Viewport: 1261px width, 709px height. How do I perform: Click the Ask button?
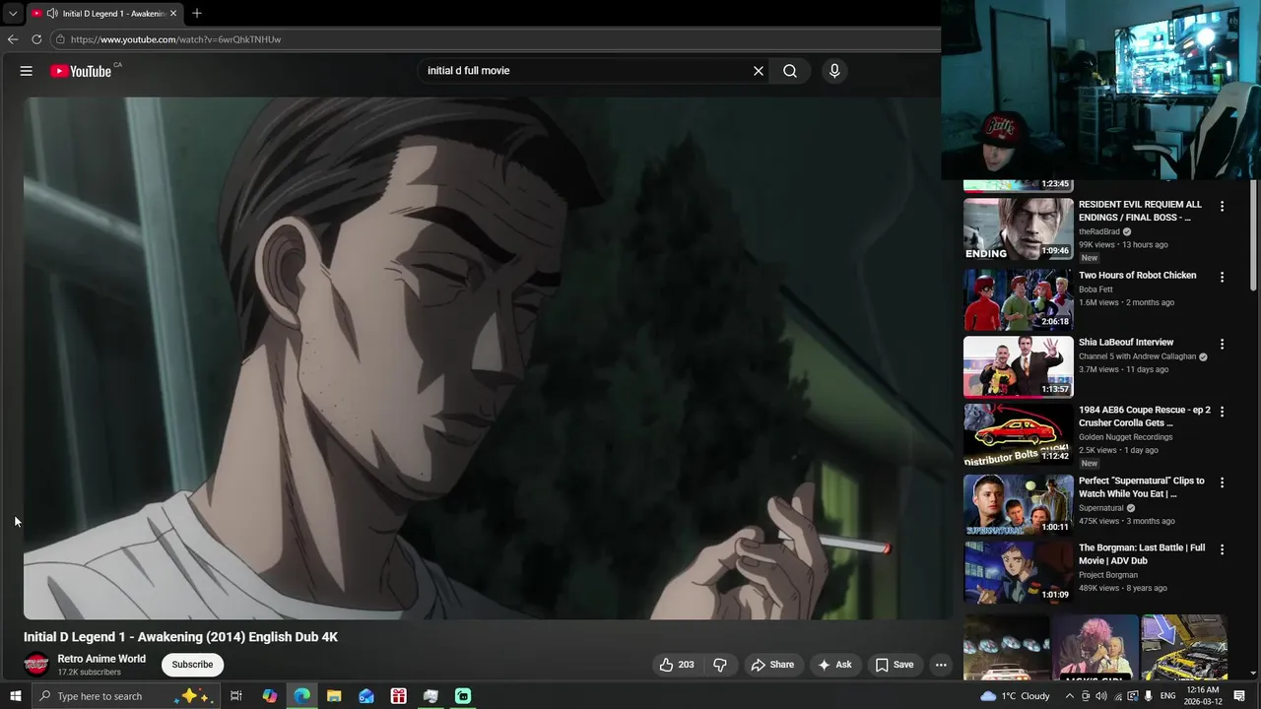click(x=834, y=665)
